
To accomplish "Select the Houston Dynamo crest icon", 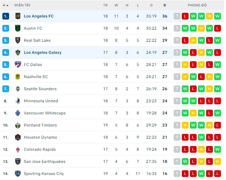I will (x=18, y=137).
